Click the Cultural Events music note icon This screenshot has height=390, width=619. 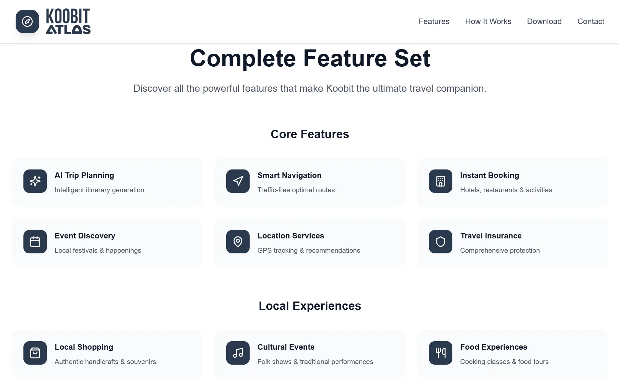[x=238, y=353]
